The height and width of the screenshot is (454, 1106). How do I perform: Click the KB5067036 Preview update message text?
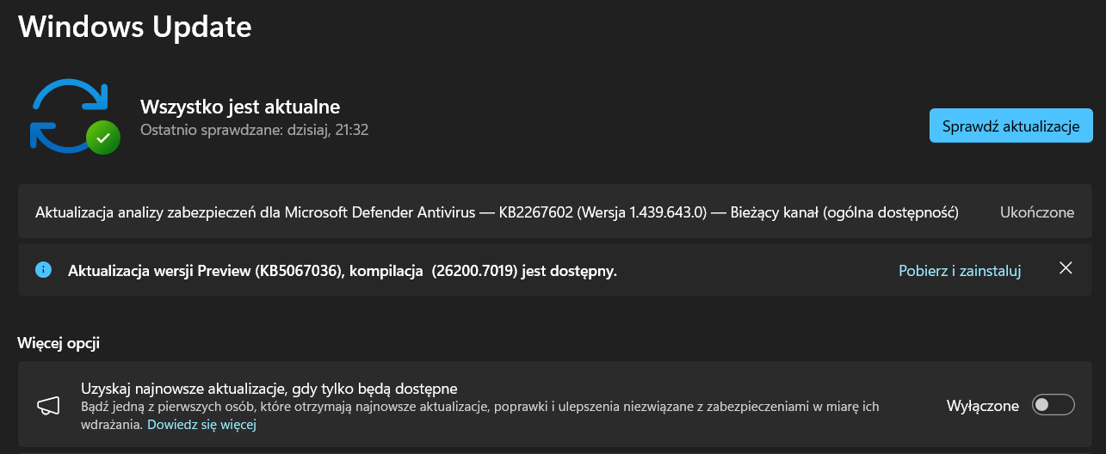tap(343, 271)
